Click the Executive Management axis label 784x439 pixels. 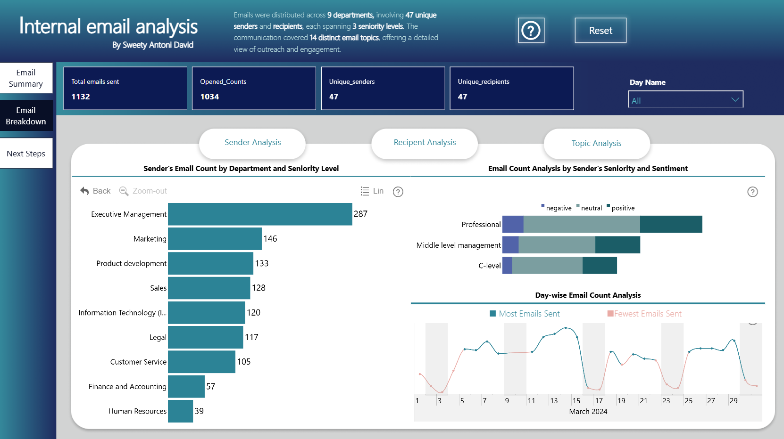coord(129,214)
